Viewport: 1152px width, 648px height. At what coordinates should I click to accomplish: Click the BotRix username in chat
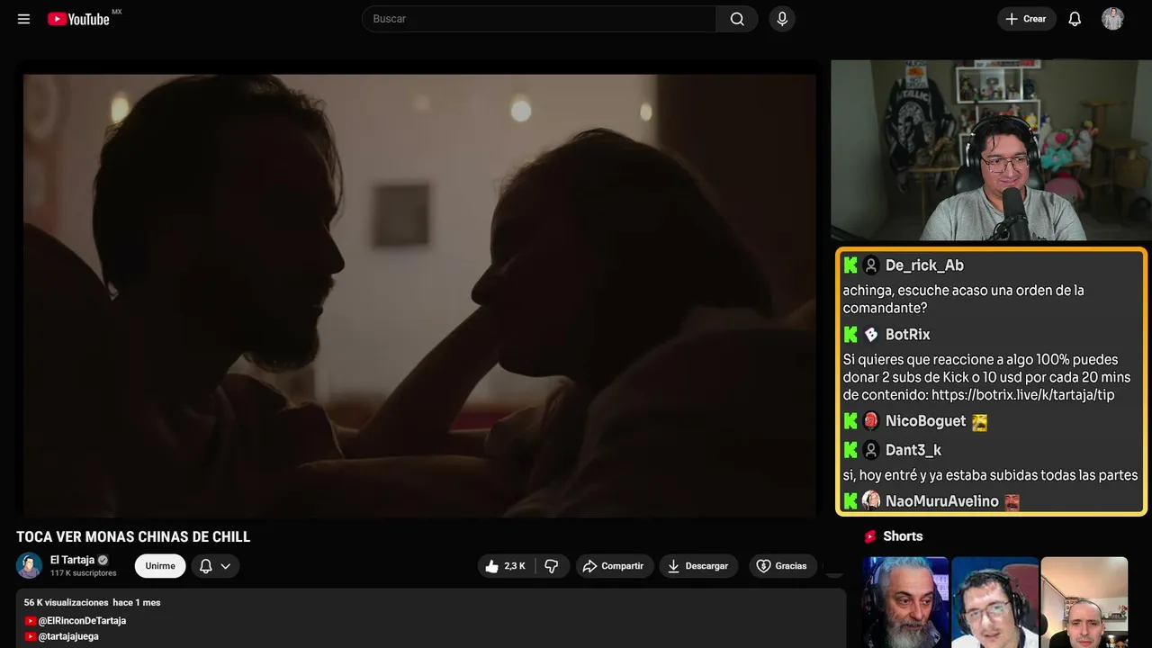coord(908,335)
